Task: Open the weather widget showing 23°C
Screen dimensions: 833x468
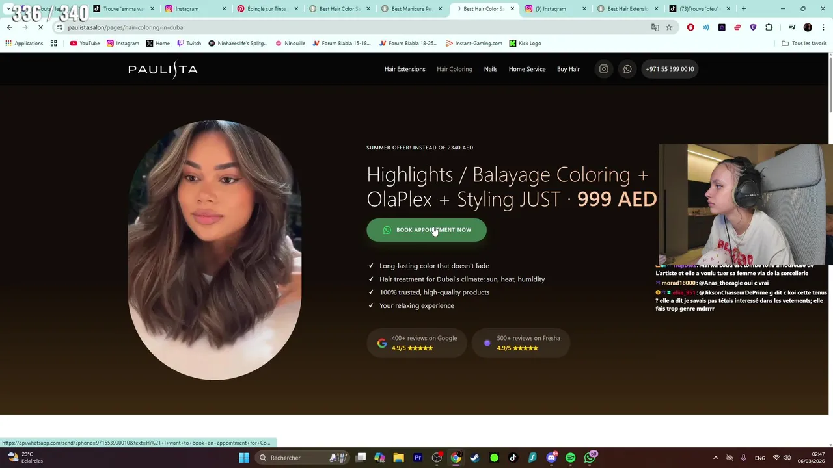Action: pos(25,458)
